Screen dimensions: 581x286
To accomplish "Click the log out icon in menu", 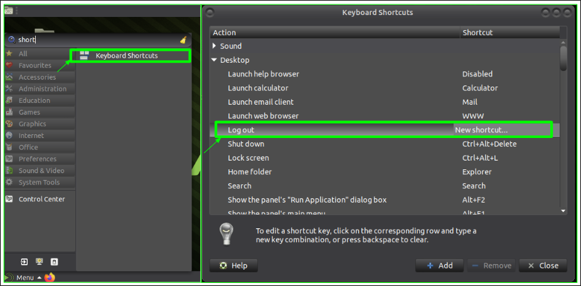I will (24, 262).
